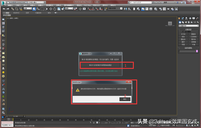Open the Modifiers menu
Image resolution: width=201 pixels, height=128 pixels.
(x=50, y=5)
